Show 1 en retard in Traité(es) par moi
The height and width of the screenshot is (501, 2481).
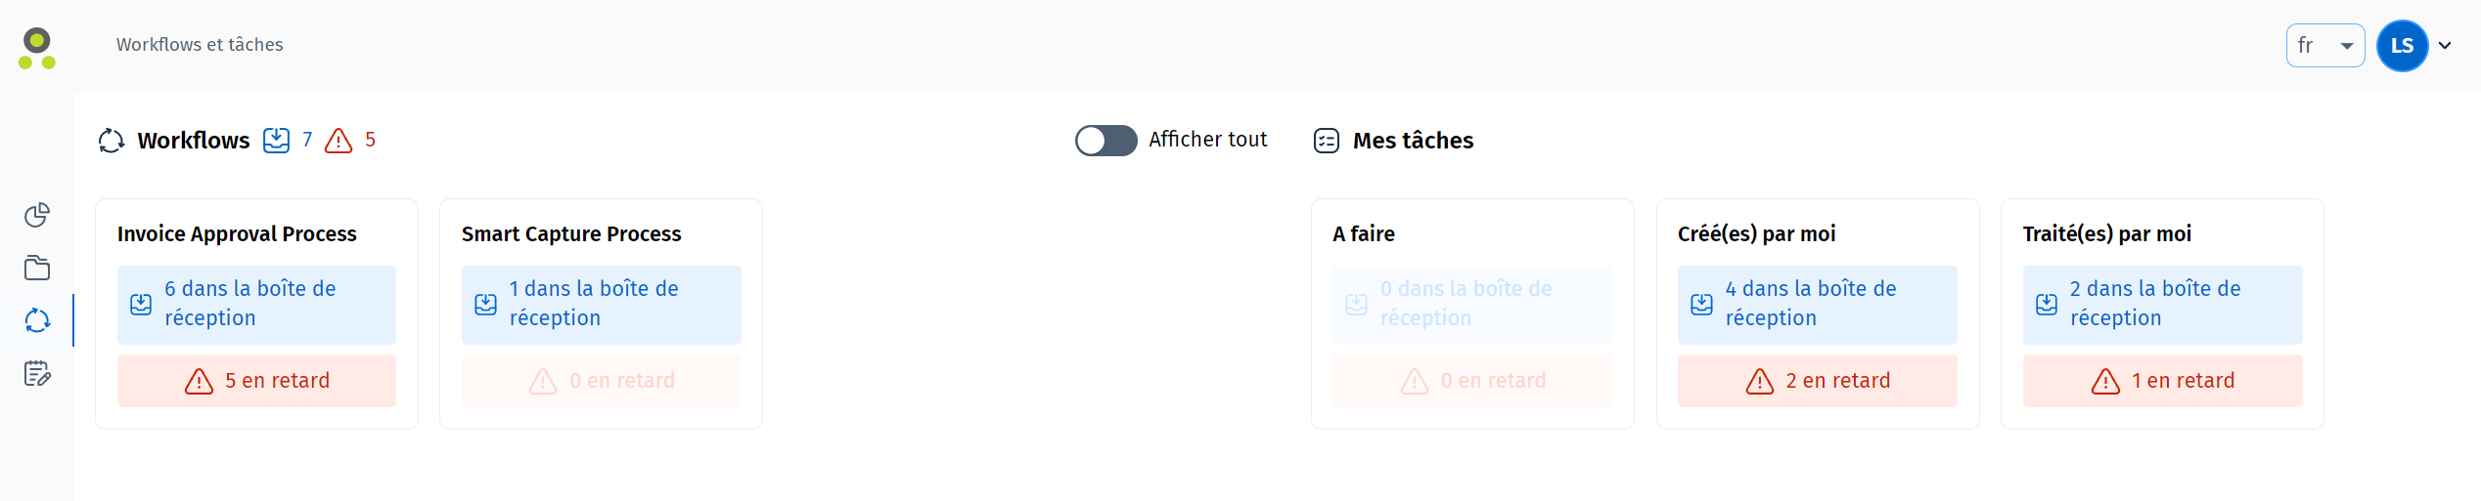[2162, 381]
